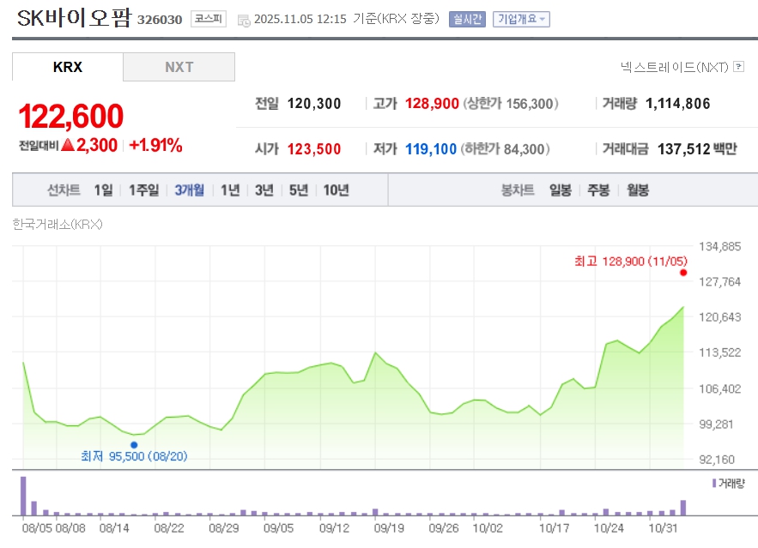
Task: Select the 1일 line chart period
Action: click(x=103, y=190)
